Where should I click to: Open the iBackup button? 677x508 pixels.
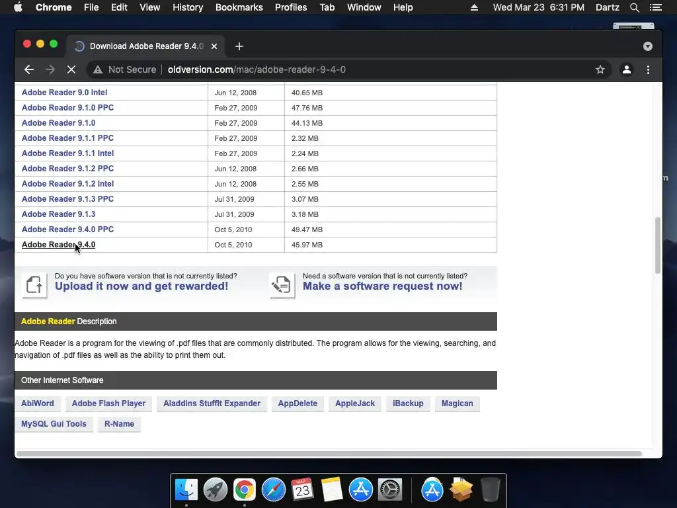coord(408,403)
